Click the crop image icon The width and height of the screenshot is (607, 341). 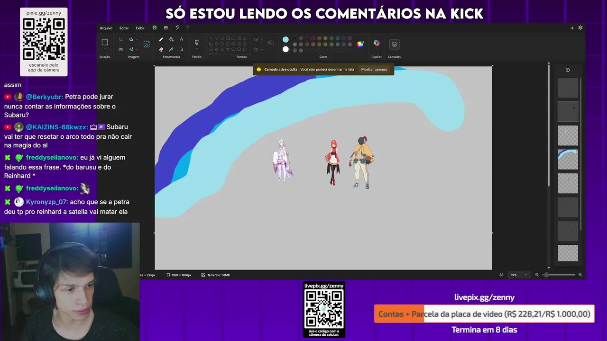tap(120, 39)
